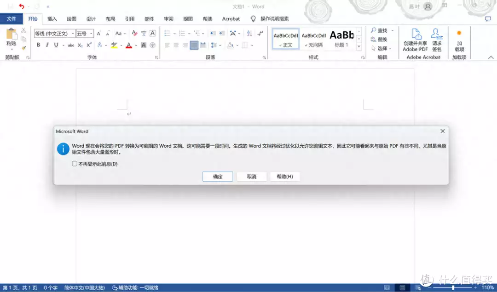Adjust the zoom slider in status bar
The width and height of the screenshot is (497, 292).
coord(453,287)
